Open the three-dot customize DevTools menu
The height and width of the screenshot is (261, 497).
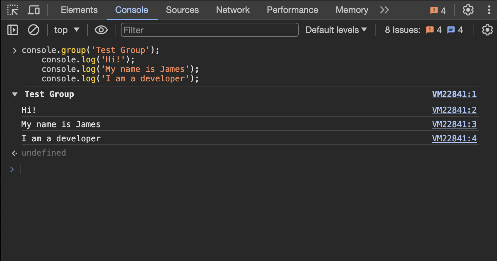tap(489, 10)
